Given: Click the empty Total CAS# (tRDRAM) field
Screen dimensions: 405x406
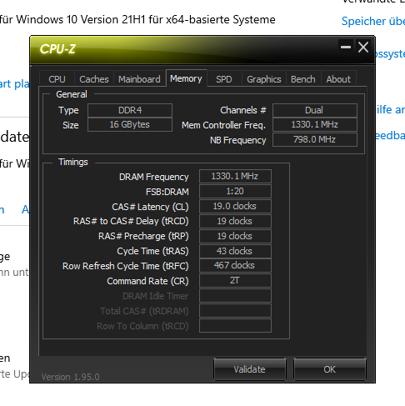Looking at the screenshot, I should pos(235,310).
